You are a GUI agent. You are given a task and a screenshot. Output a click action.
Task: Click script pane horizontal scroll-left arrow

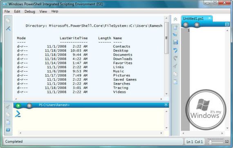point(183,133)
